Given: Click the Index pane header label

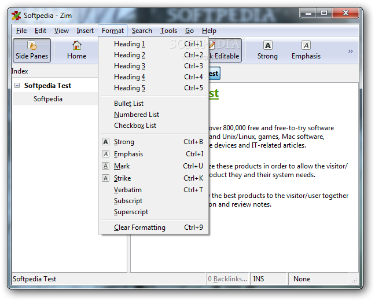Looking at the screenshot, I should 20,71.
